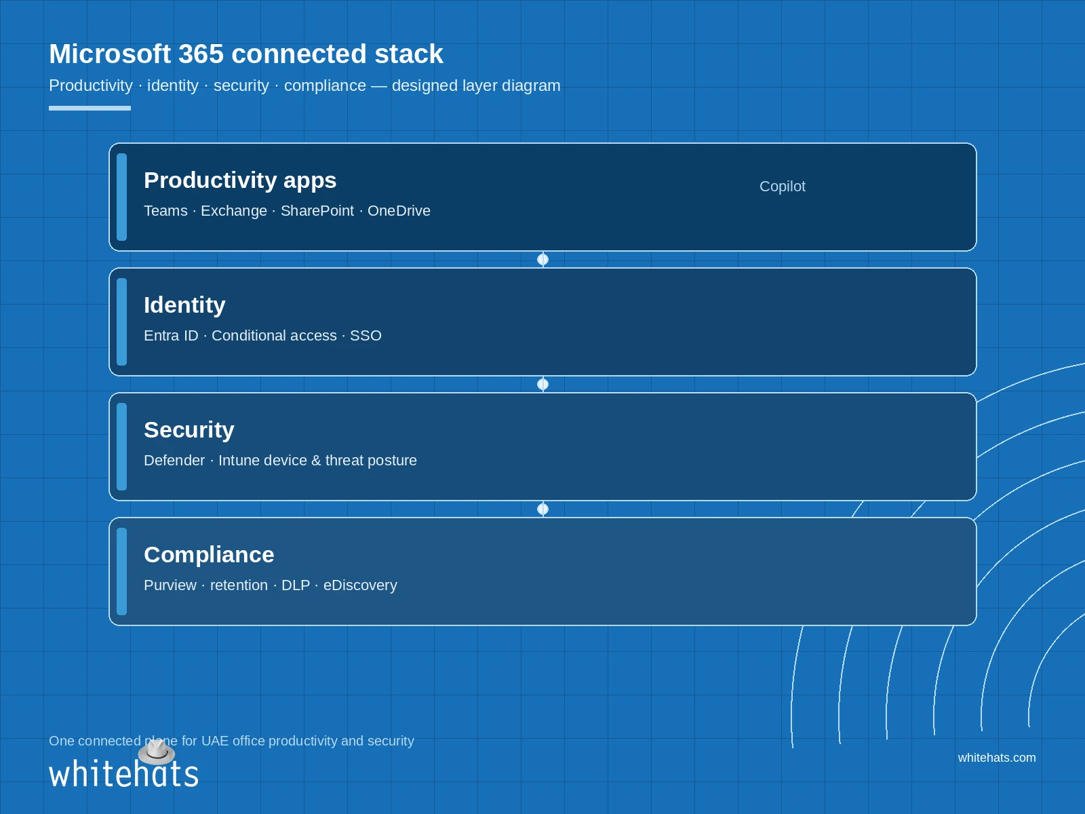
Task: Click the connector dot between Security and Compliance
Action: tap(542, 509)
